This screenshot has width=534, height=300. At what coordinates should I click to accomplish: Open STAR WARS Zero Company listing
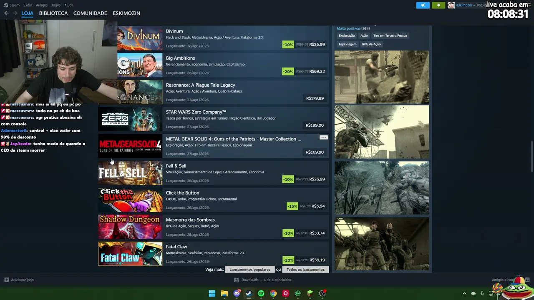tap(214, 119)
